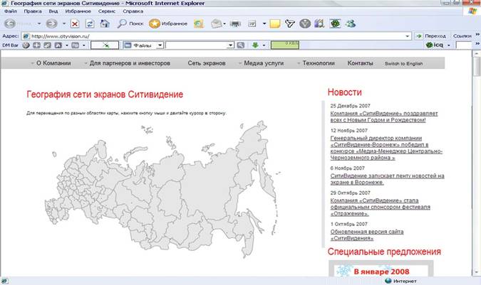Go forward using the Forward arrow button
This screenshot has width=481, height=285.
[51, 23]
